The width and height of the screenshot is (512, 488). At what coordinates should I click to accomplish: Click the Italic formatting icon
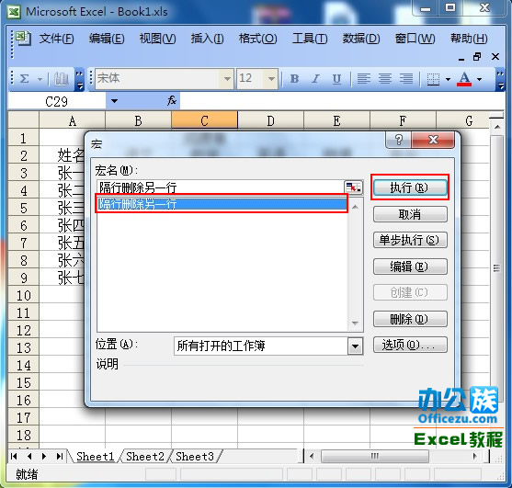pos(315,79)
